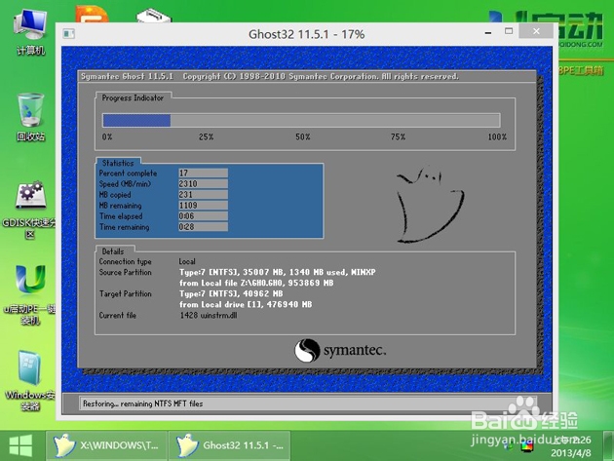Viewport: 614px width, 461px height.
Task: Click the Symantec logo
Action: pyautogui.click(x=340, y=350)
